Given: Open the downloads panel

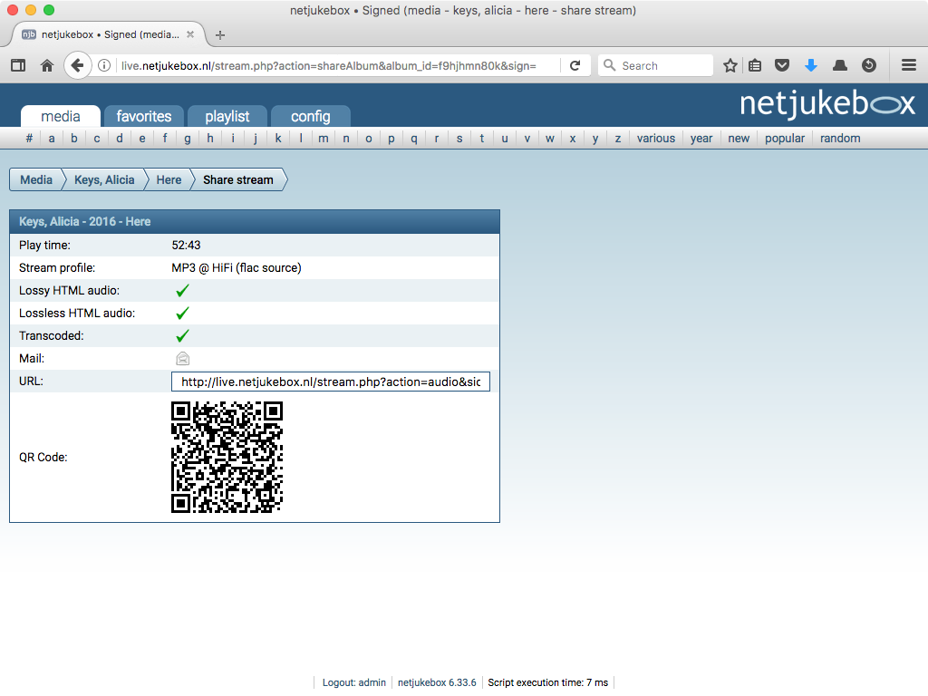Looking at the screenshot, I should 810,64.
